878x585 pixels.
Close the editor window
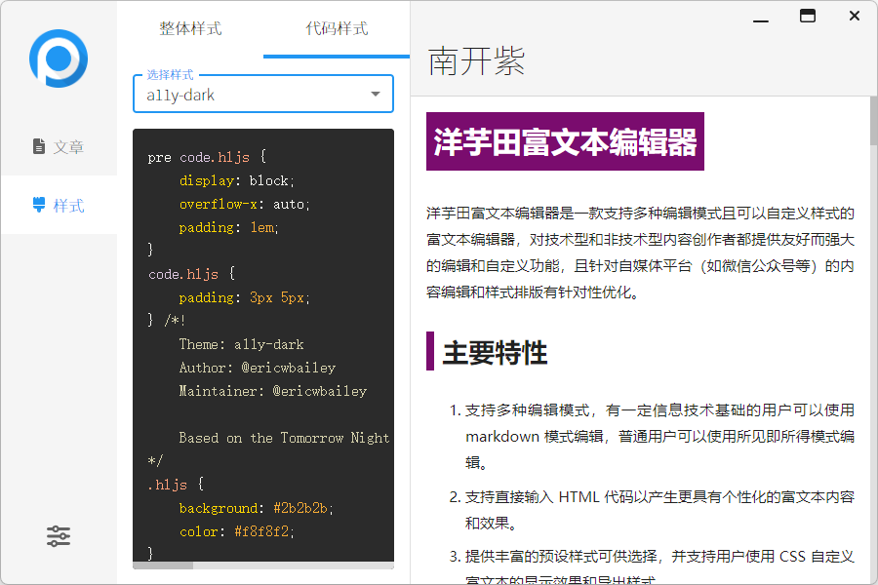pyautogui.click(x=854, y=17)
